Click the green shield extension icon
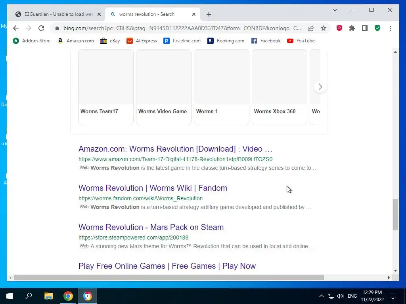Image resolution: width=406 pixels, height=304 pixels. click(377, 28)
